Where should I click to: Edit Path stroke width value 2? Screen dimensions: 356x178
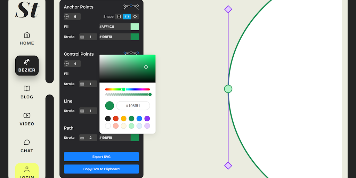[x=90, y=138]
